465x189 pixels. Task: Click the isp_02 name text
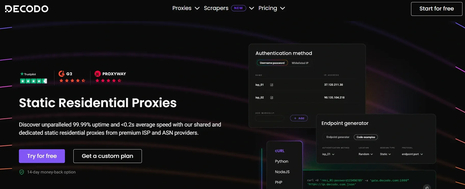pos(259,97)
